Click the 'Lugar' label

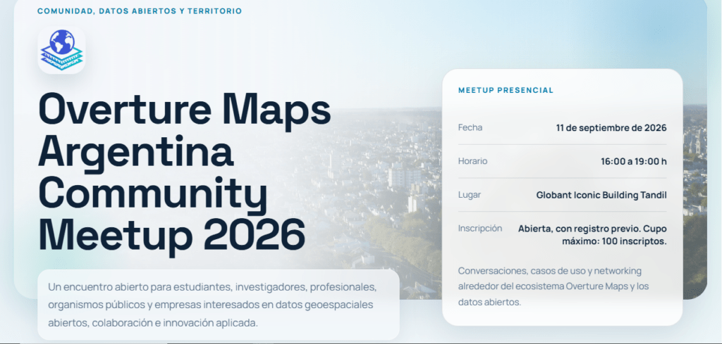469,195
